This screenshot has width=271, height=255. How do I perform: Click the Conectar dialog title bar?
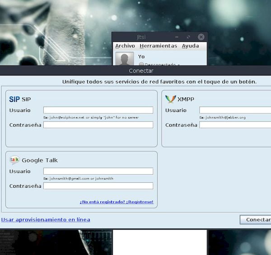coord(135,70)
